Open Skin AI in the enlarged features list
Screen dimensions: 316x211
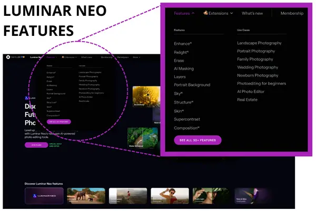(x=179, y=111)
